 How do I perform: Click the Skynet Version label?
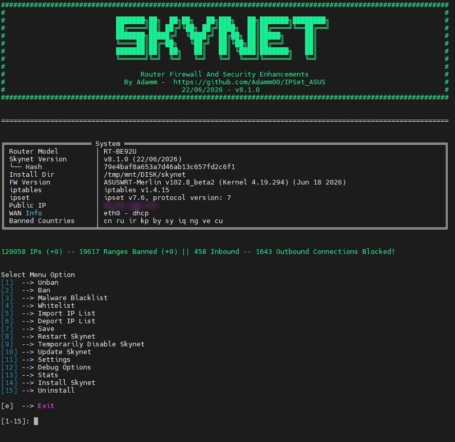[x=37, y=159]
